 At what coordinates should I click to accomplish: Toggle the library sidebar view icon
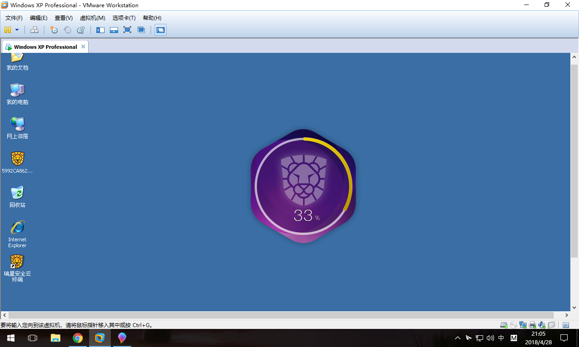click(100, 30)
